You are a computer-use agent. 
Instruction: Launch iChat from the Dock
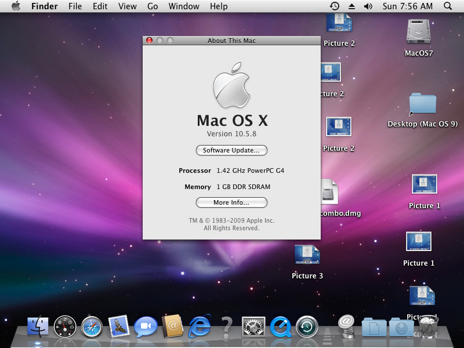click(x=146, y=327)
